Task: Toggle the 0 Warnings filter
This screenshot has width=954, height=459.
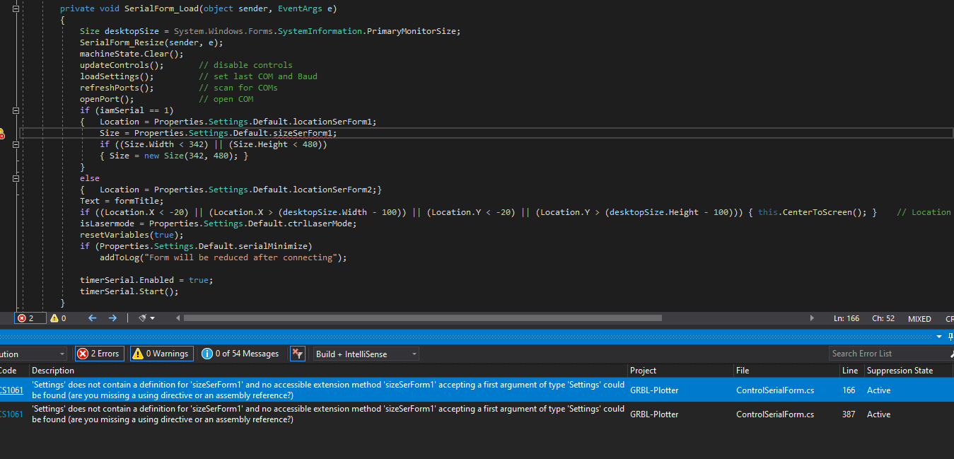Action: [161, 354]
